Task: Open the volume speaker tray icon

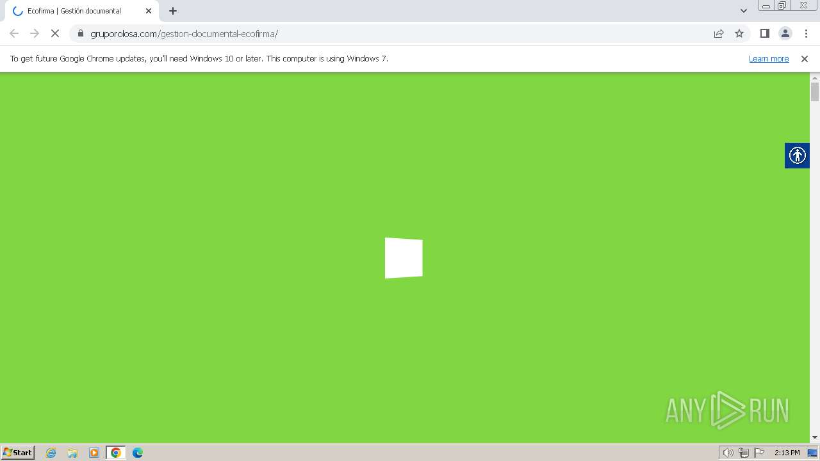Action: (x=728, y=453)
